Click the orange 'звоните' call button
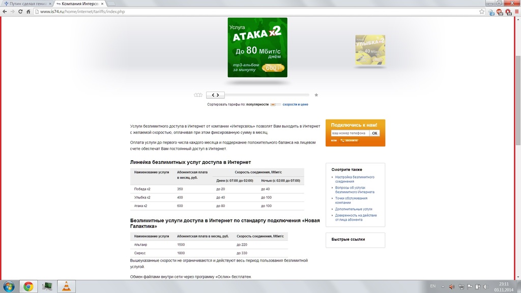The height and width of the screenshot is (293, 521). click(x=349, y=140)
